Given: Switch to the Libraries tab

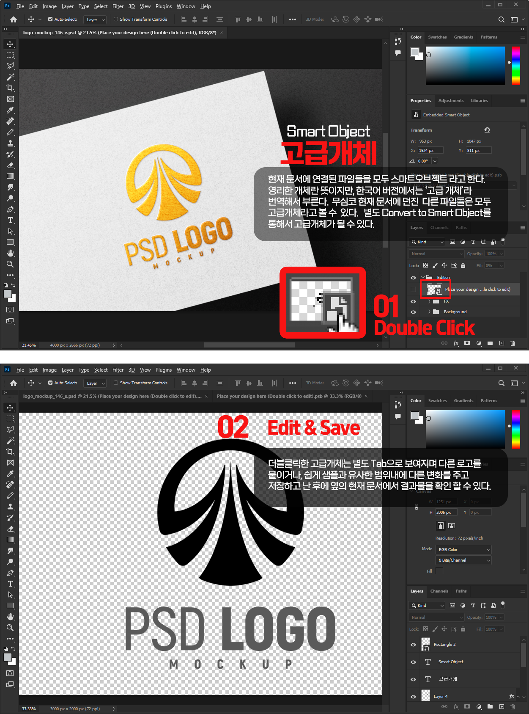Looking at the screenshot, I should tap(480, 101).
